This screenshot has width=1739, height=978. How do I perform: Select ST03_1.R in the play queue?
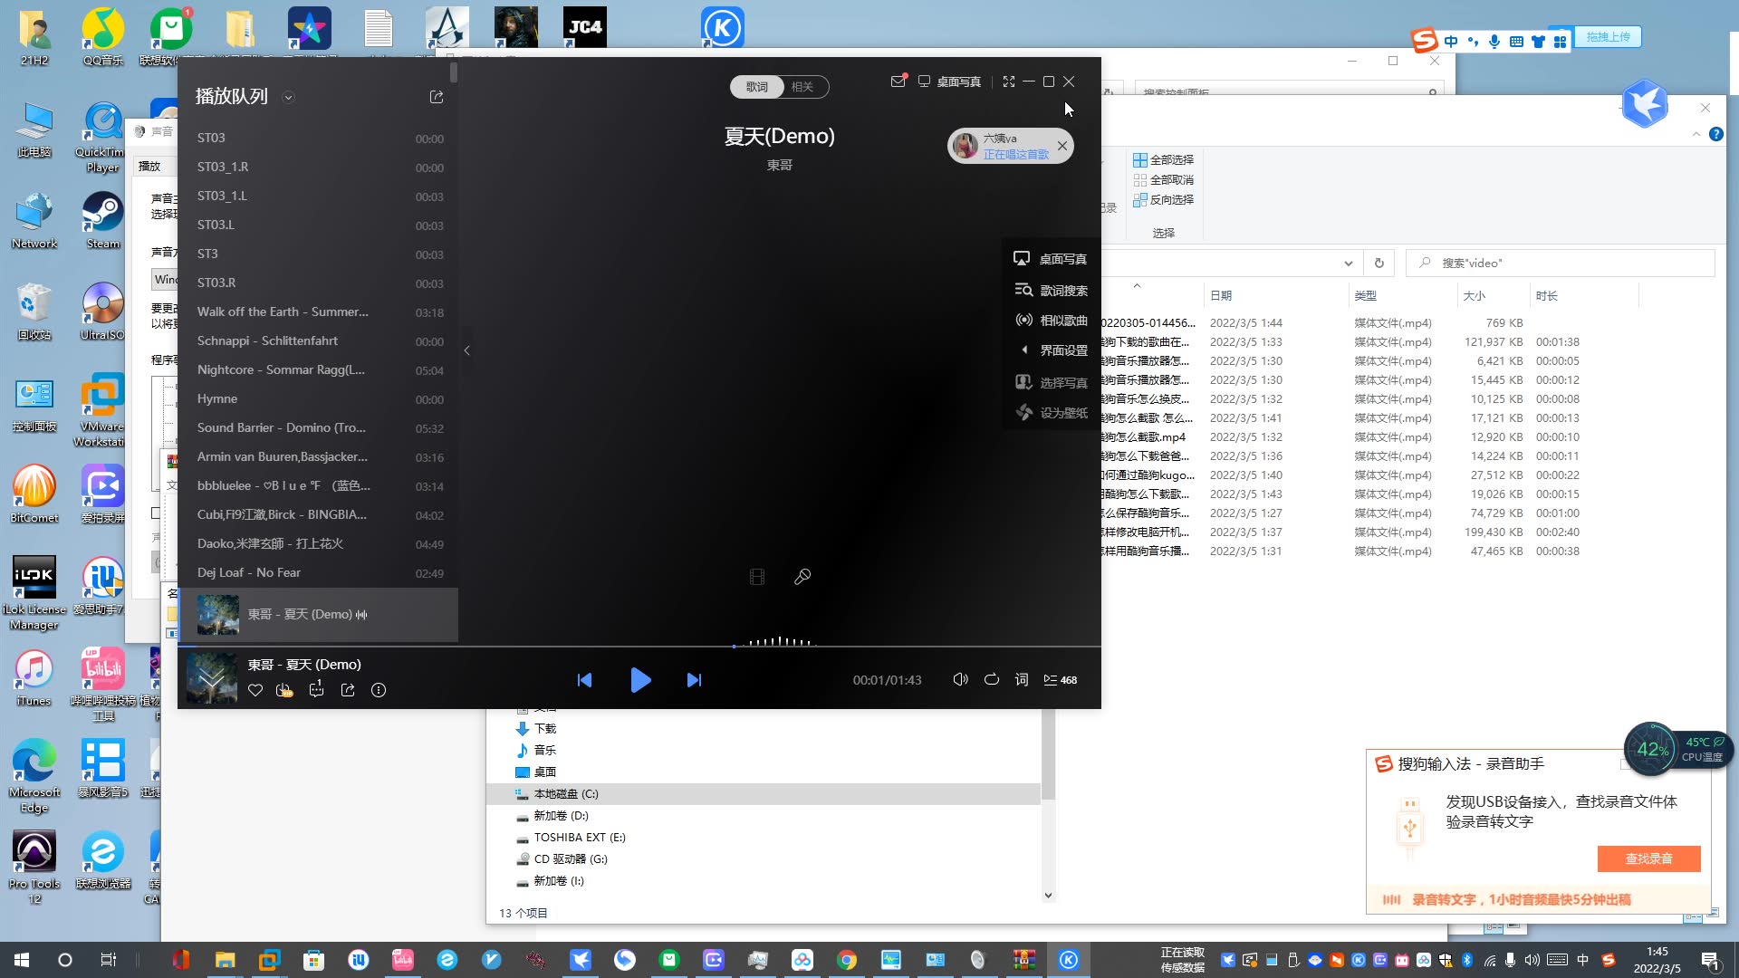pos(318,168)
